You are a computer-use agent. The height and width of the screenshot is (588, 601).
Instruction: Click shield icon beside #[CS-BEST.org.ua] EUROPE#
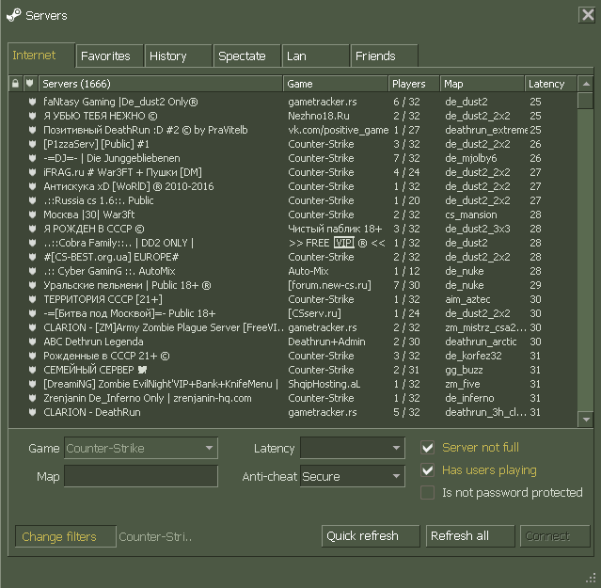[33, 257]
